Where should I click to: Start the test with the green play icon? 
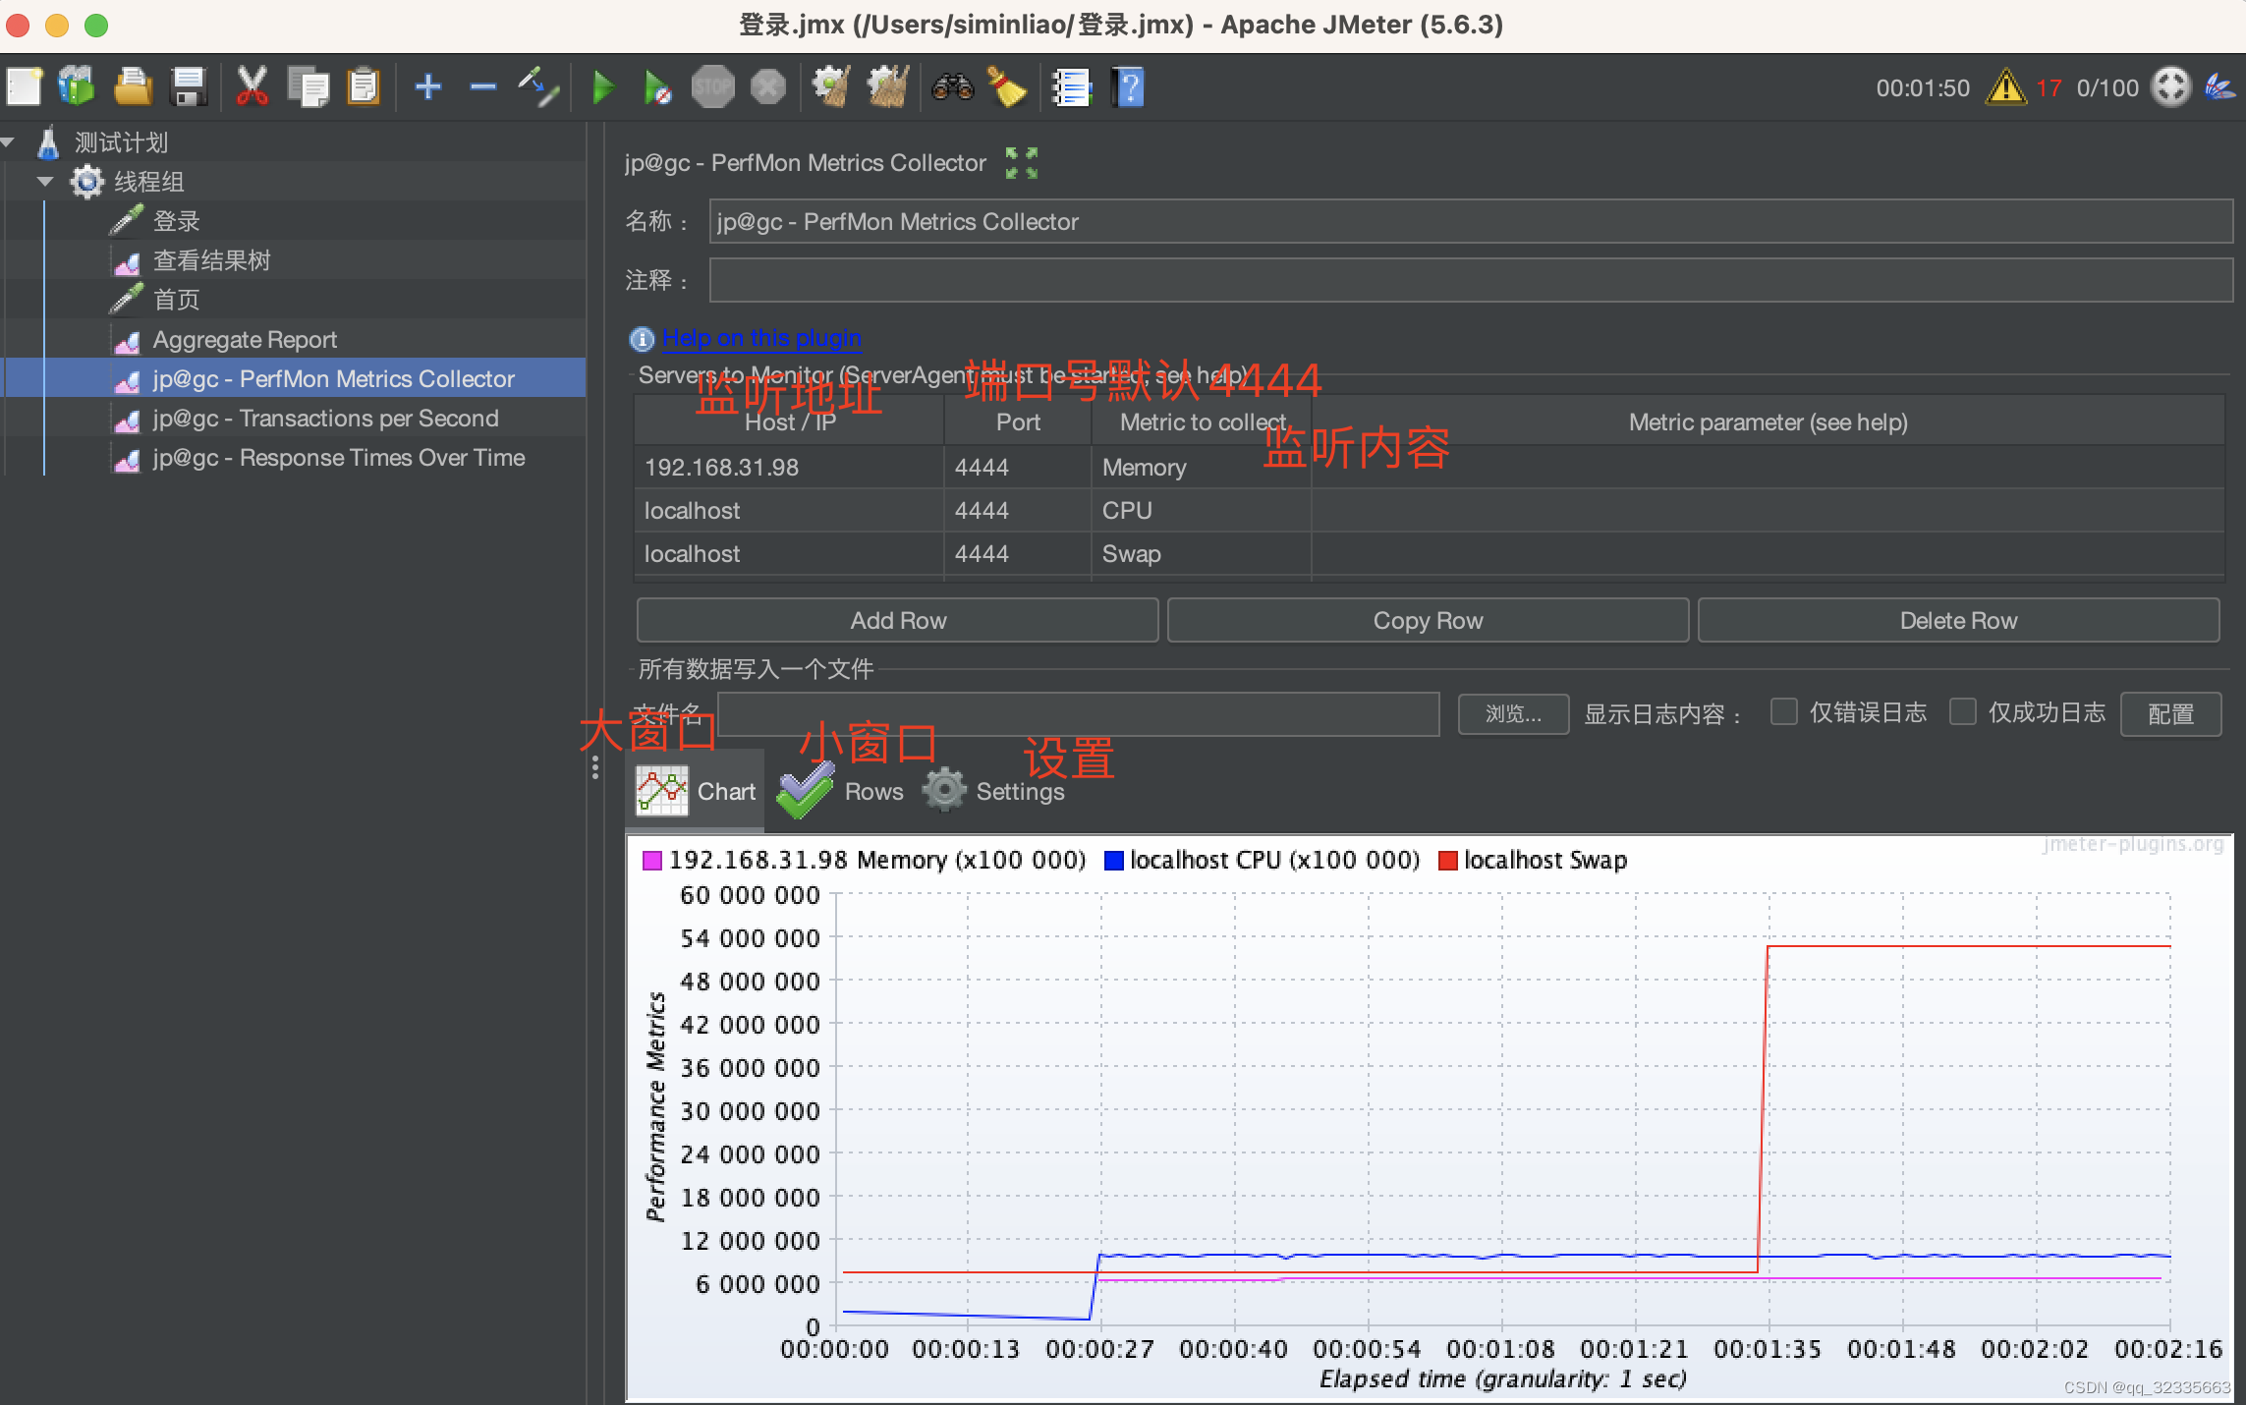(602, 86)
